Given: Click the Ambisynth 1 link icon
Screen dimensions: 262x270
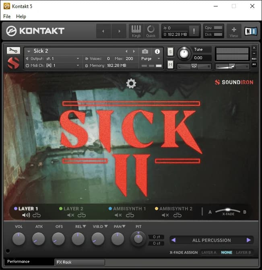Looking at the screenshot, I should [x=130, y=215].
